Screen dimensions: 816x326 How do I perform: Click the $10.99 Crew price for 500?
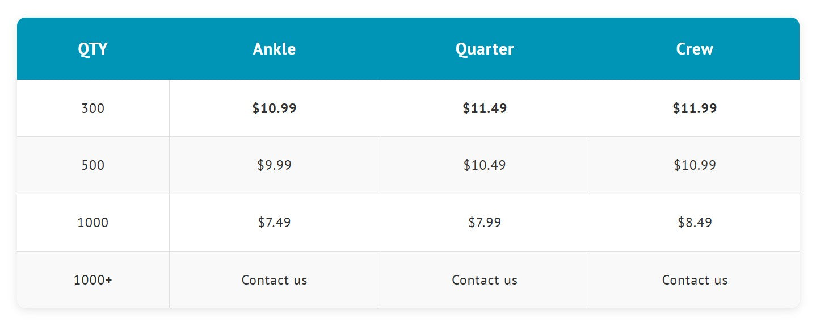tap(695, 165)
